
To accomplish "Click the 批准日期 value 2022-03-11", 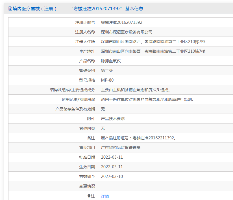I will click(x=112, y=157).
